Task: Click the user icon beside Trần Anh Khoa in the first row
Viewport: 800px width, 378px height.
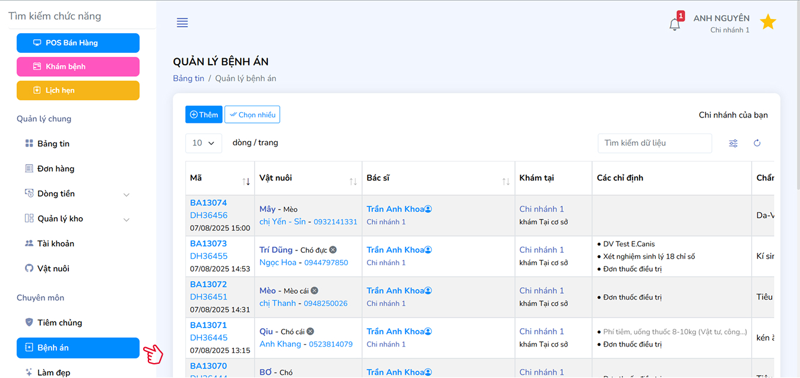Action: (428, 209)
